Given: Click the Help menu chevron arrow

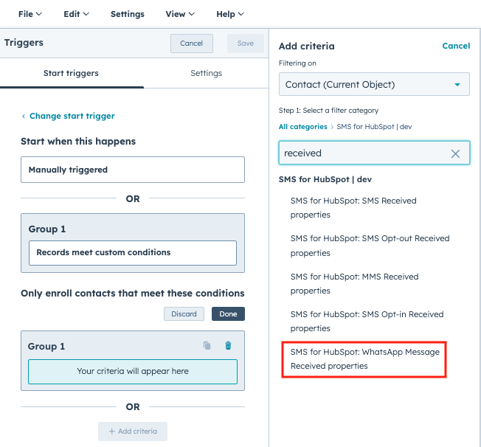Looking at the screenshot, I should [x=241, y=14].
